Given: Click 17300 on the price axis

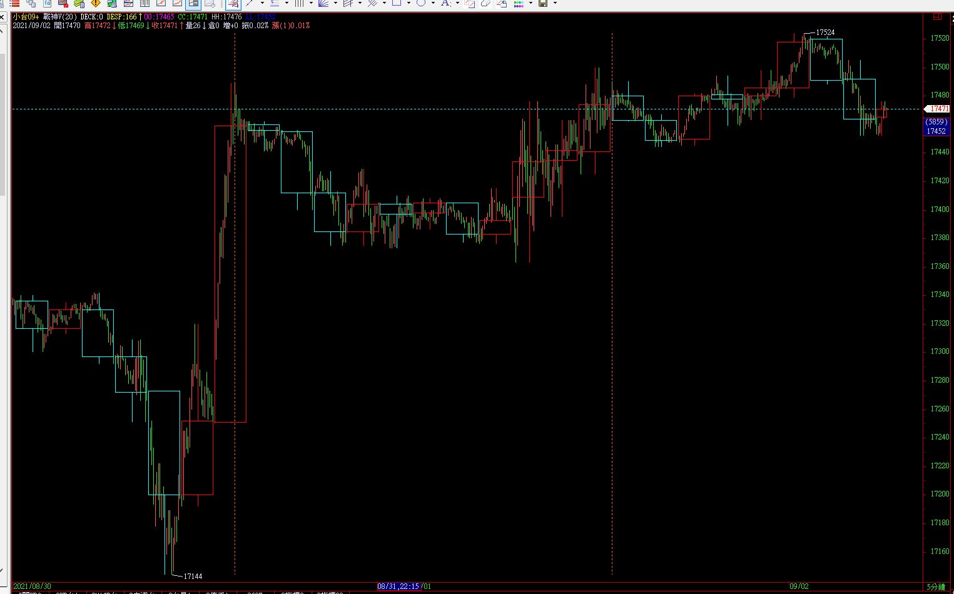Looking at the screenshot, I should tap(940, 351).
